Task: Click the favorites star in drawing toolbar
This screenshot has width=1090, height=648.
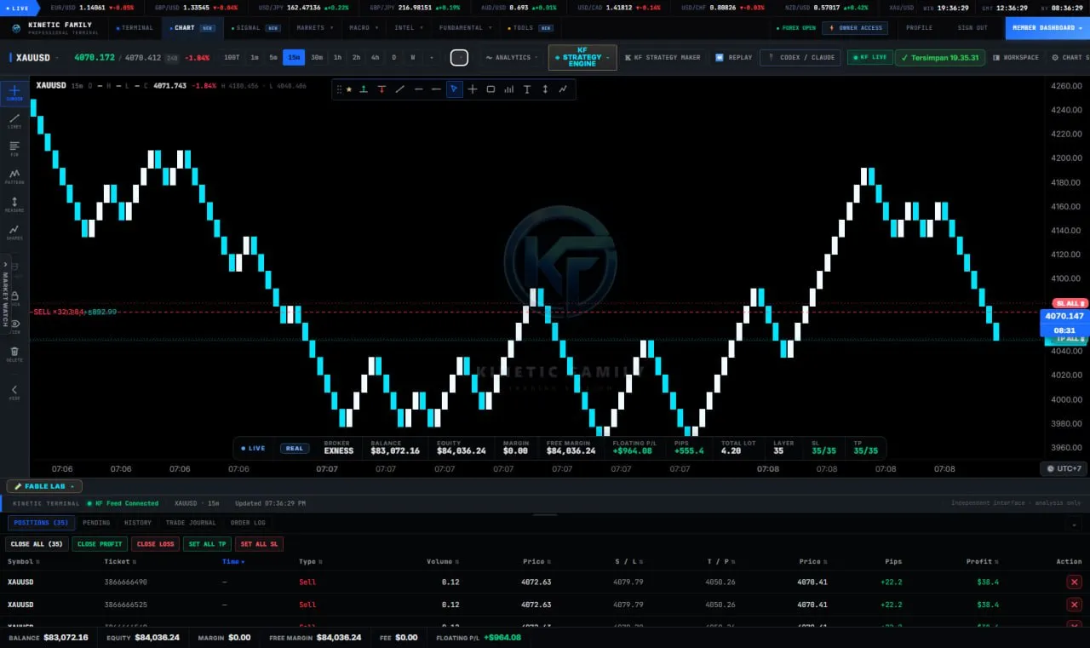Action: coord(348,89)
